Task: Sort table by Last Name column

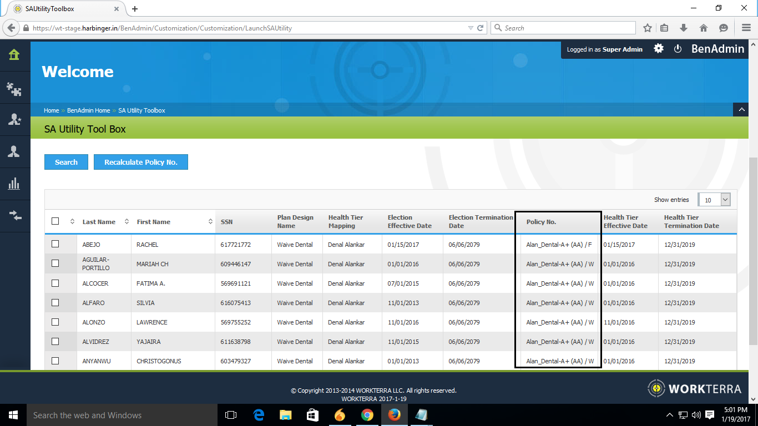Action: (99, 222)
